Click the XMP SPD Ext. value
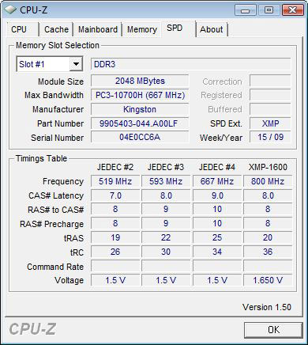308x345 pixels. tap(270, 123)
